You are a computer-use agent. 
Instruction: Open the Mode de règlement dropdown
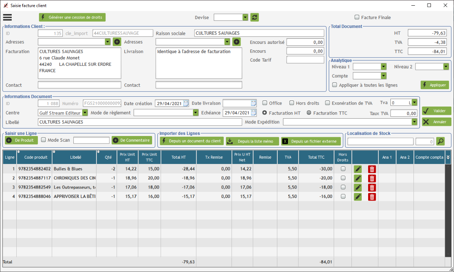pyautogui.click(x=196, y=113)
